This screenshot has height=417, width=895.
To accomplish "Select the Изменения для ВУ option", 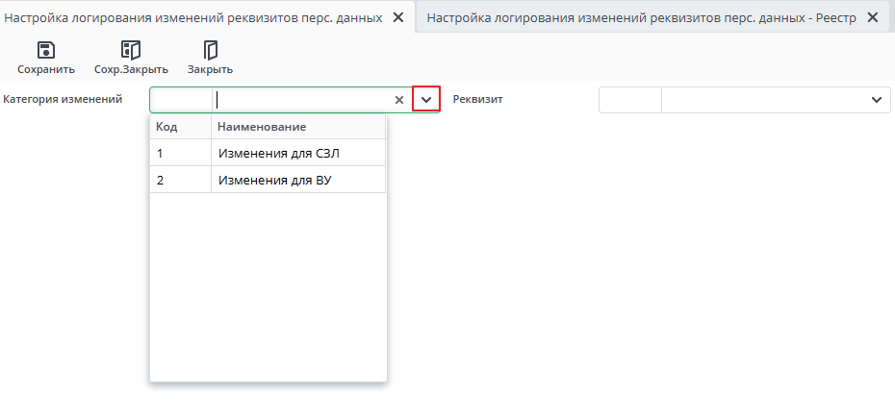I will [298, 180].
